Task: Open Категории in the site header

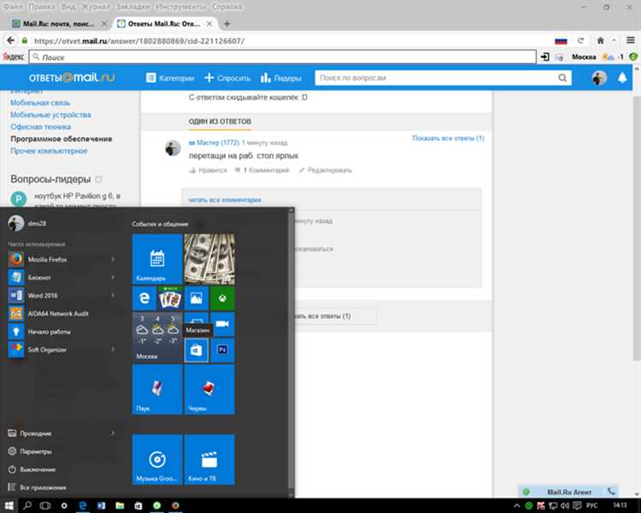Action: pyautogui.click(x=170, y=78)
